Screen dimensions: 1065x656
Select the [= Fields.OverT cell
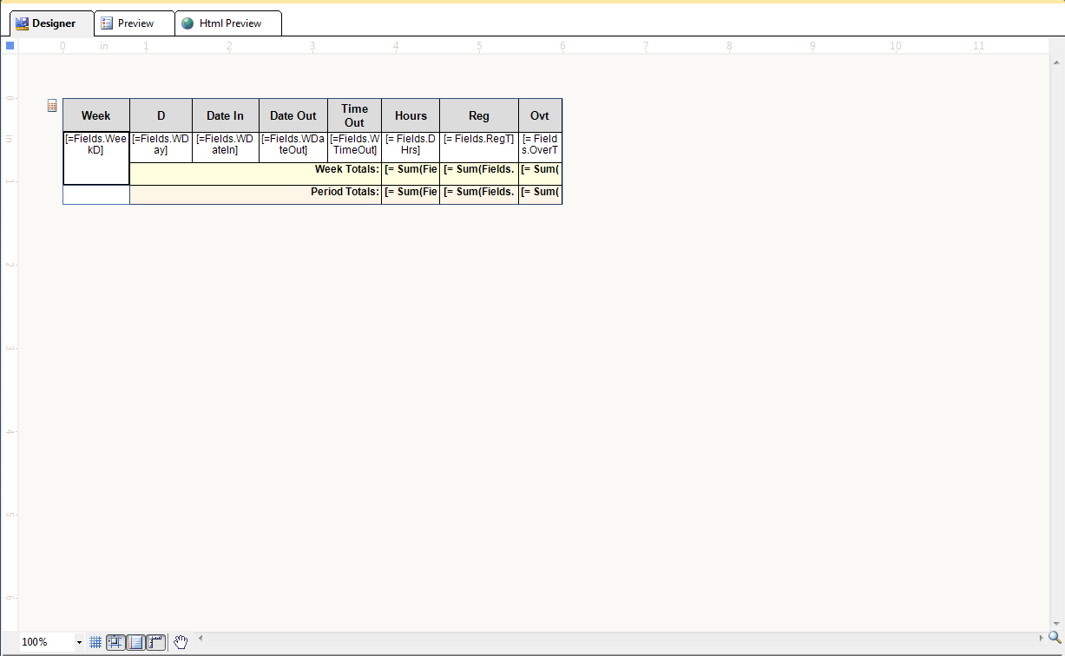point(540,148)
